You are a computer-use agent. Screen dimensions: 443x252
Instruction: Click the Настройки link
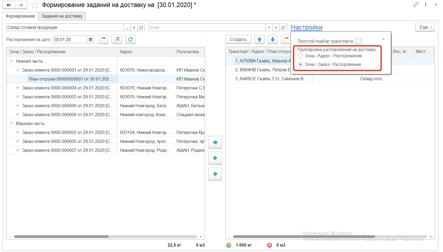(x=307, y=27)
